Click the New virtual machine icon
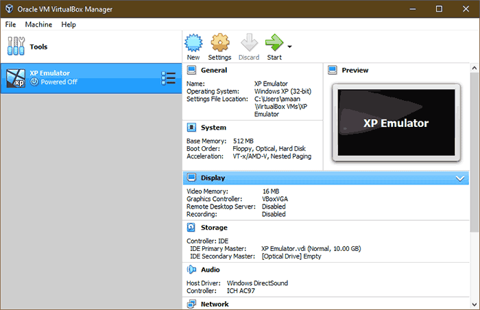 193,43
